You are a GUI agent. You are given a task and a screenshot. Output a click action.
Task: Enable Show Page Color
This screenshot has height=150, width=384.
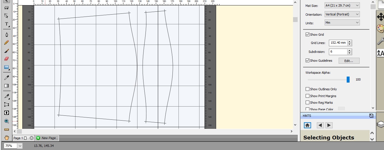click(308, 109)
